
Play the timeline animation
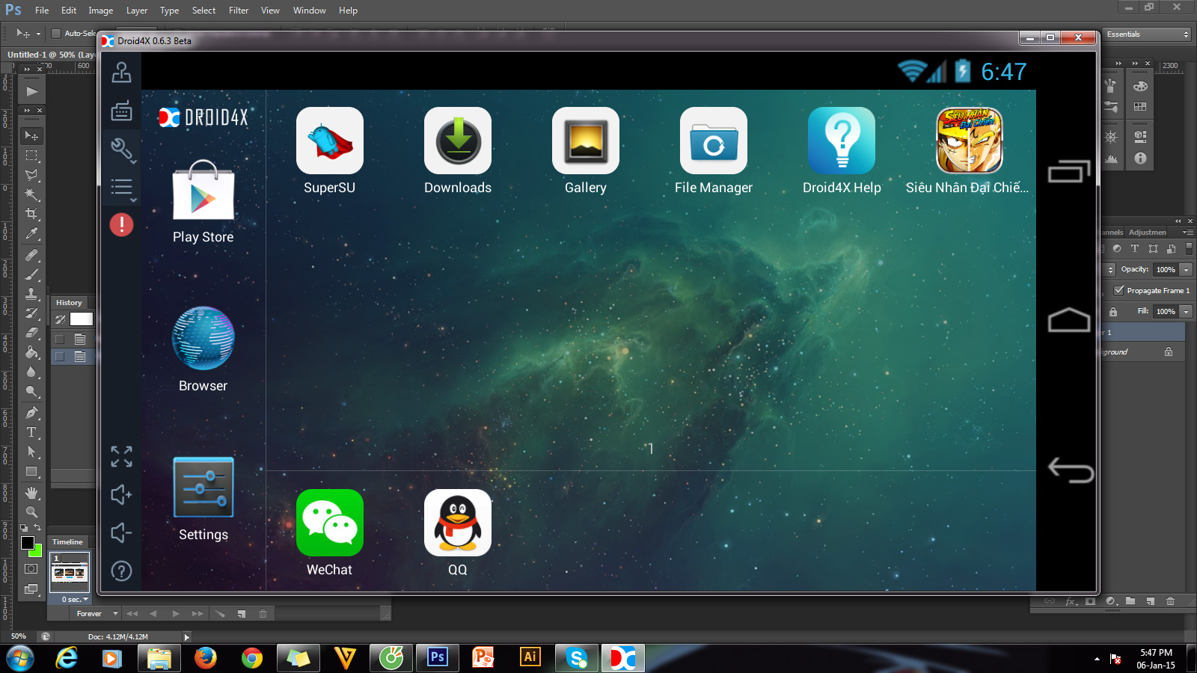click(176, 614)
